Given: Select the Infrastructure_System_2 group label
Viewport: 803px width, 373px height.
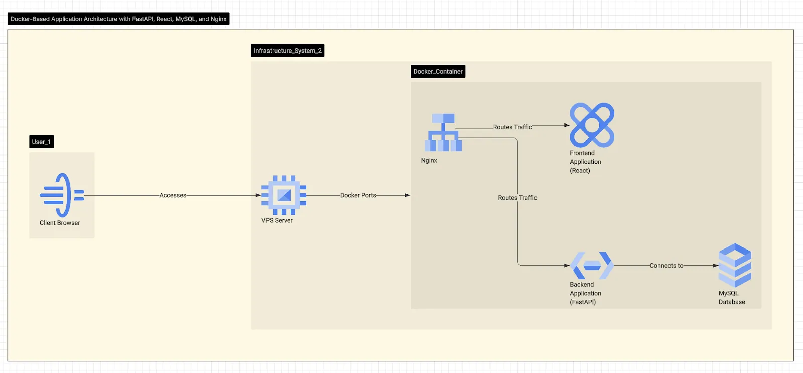Looking at the screenshot, I should tap(288, 51).
